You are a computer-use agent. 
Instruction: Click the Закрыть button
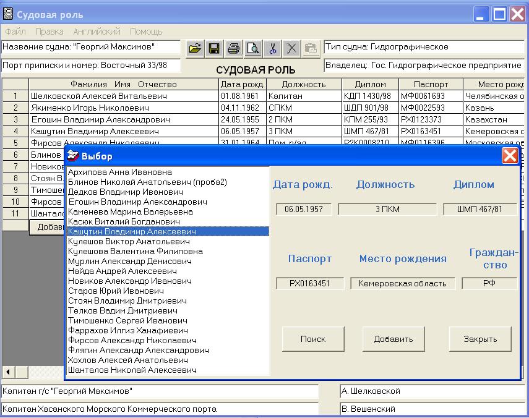point(480,339)
